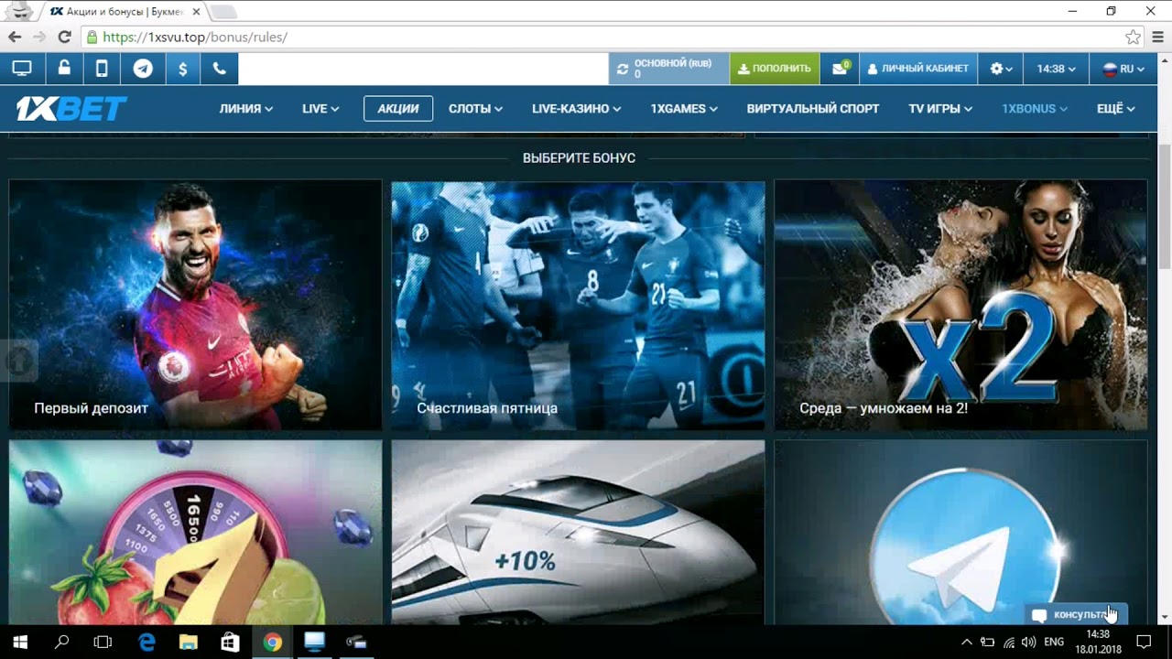The height and width of the screenshot is (659, 1172).
Task: Click the desktop version monitor icon
Action: point(21,69)
